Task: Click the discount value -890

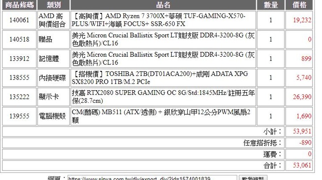Action: click(x=305, y=142)
